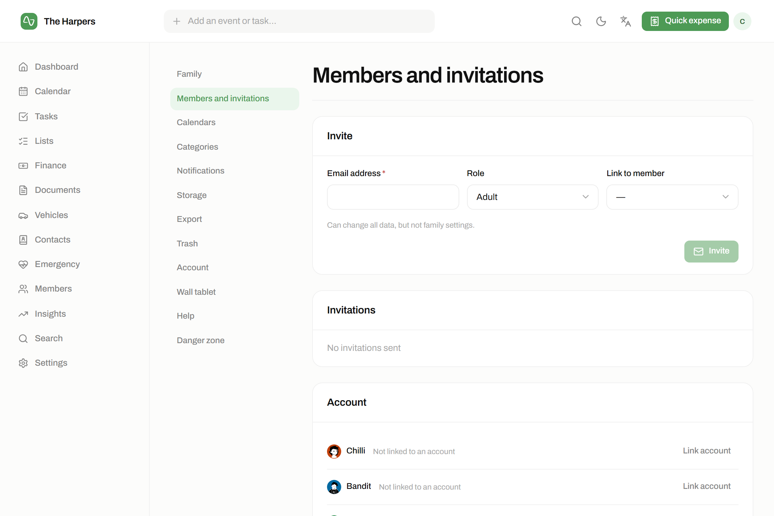
Task: Expand the Link to member dropdown
Action: tap(672, 197)
